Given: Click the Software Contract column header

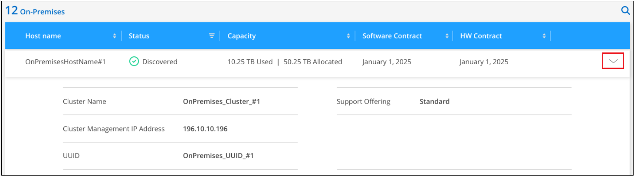Looking at the screenshot, I should click(x=392, y=36).
